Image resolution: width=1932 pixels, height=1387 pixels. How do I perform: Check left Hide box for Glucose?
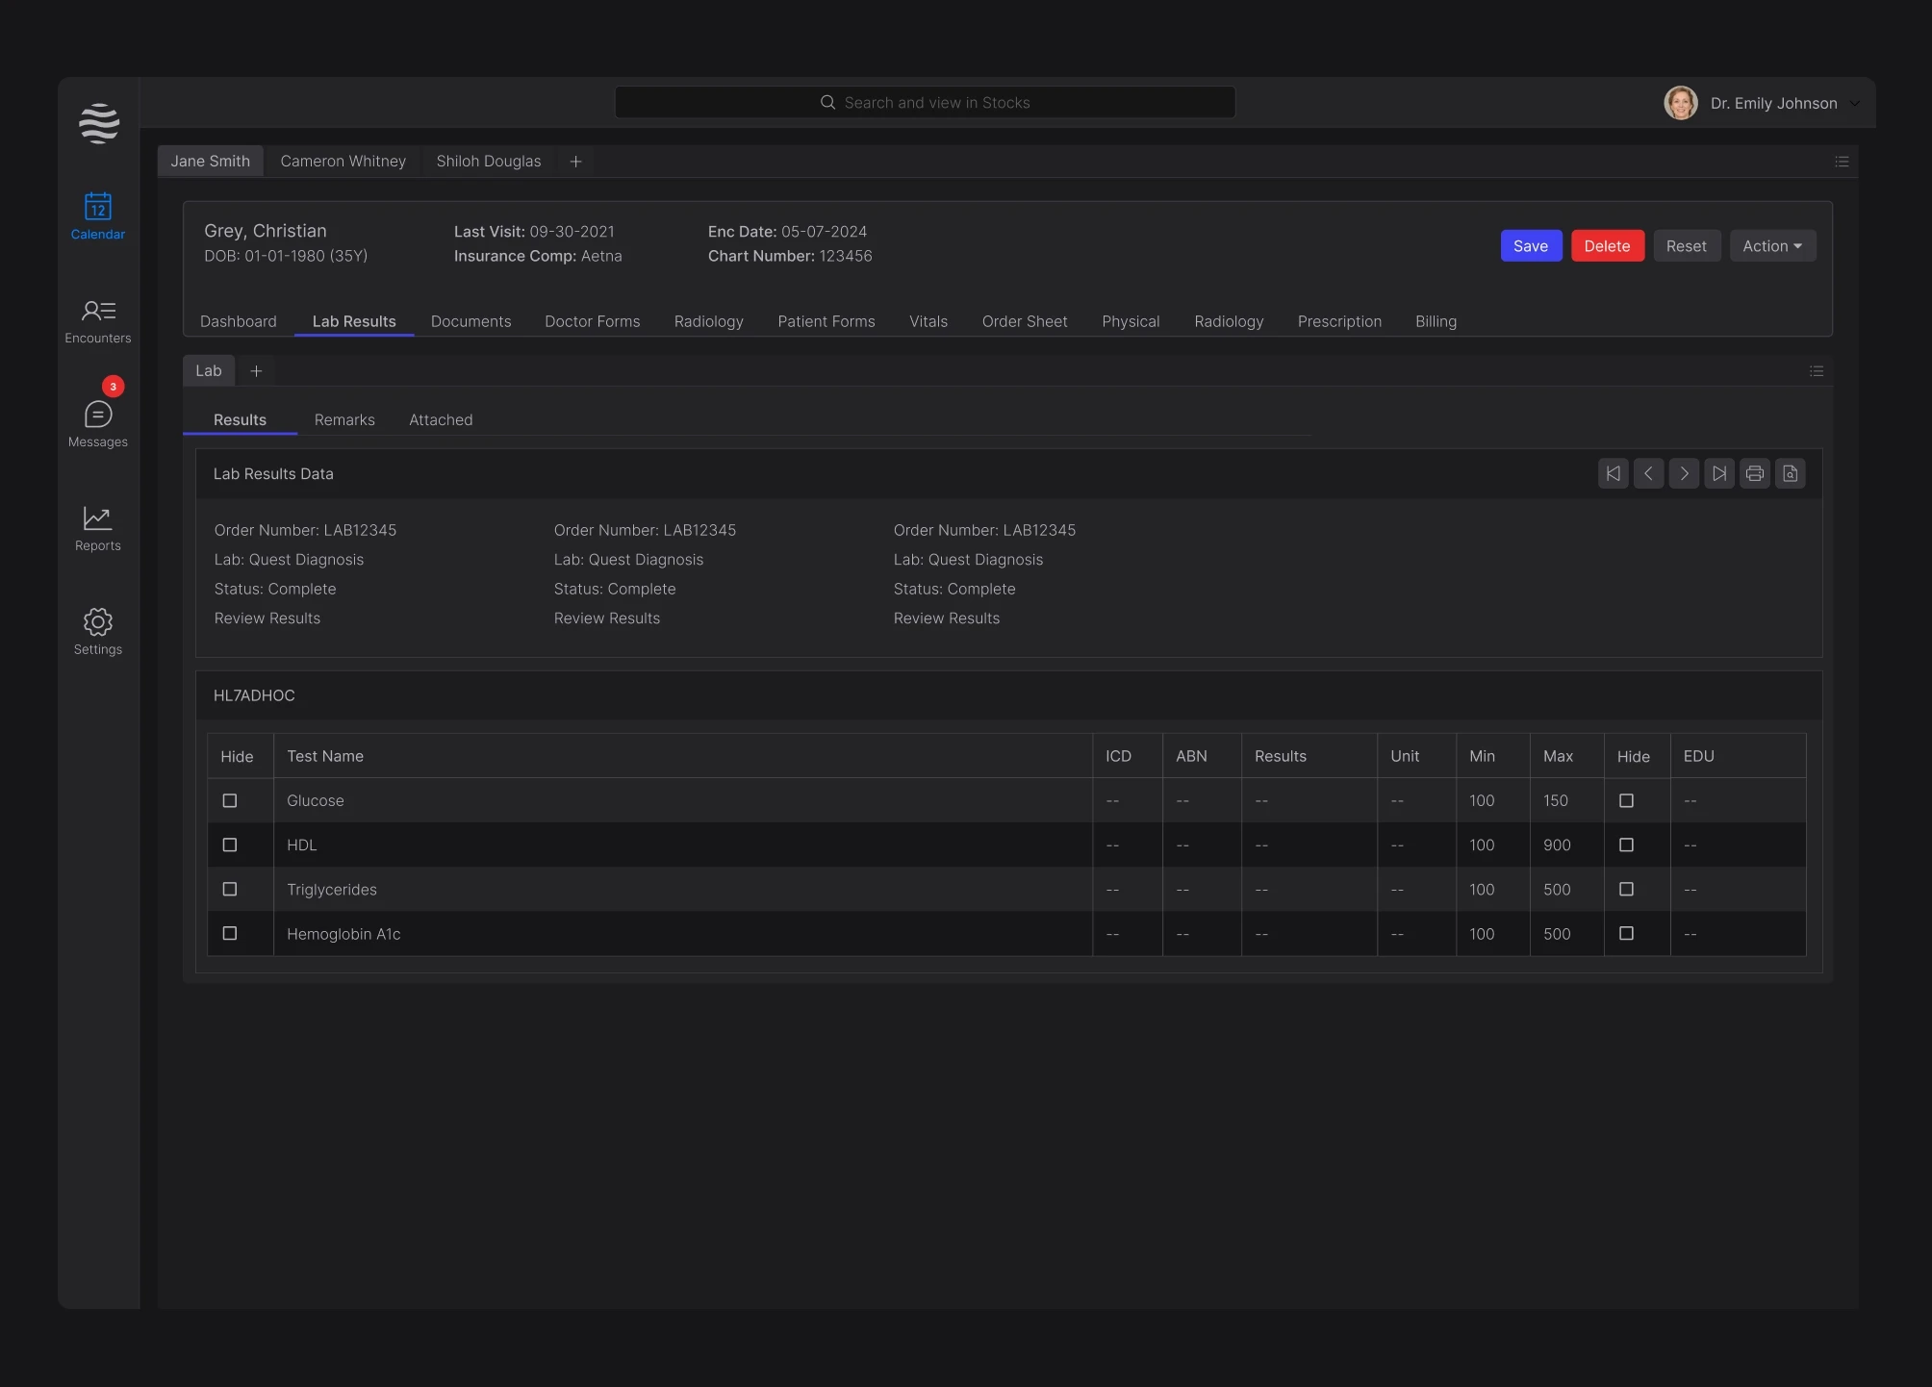click(x=230, y=800)
